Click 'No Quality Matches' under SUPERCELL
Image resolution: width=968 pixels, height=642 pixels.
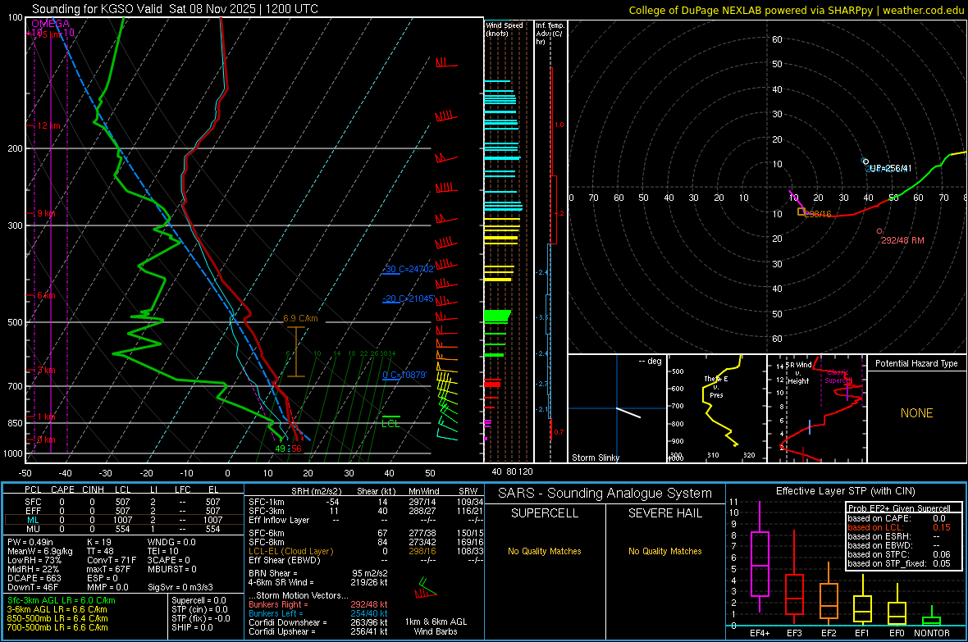pyautogui.click(x=545, y=551)
